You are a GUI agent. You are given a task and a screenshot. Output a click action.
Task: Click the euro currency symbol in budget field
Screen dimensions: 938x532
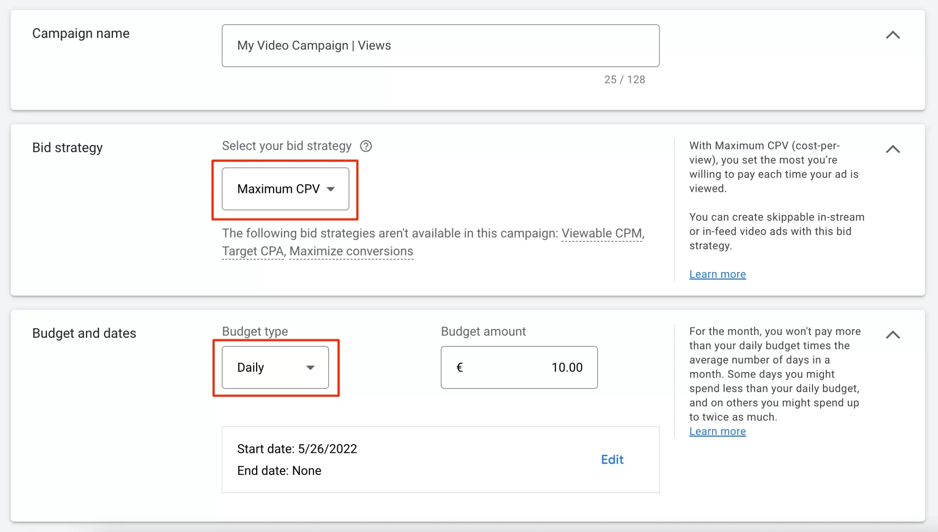pyautogui.click(x=459, y=367)
